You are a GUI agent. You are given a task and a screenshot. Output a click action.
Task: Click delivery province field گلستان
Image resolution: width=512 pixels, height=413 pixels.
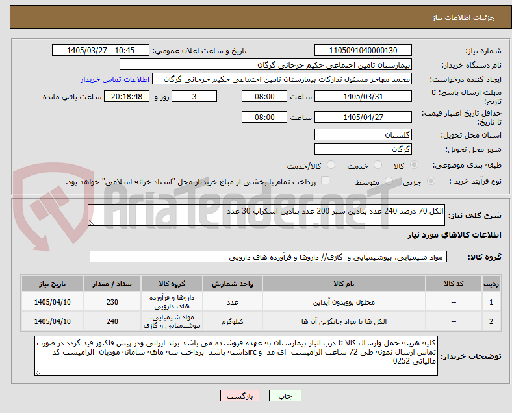pyautogui.click(x=363, y=134)
